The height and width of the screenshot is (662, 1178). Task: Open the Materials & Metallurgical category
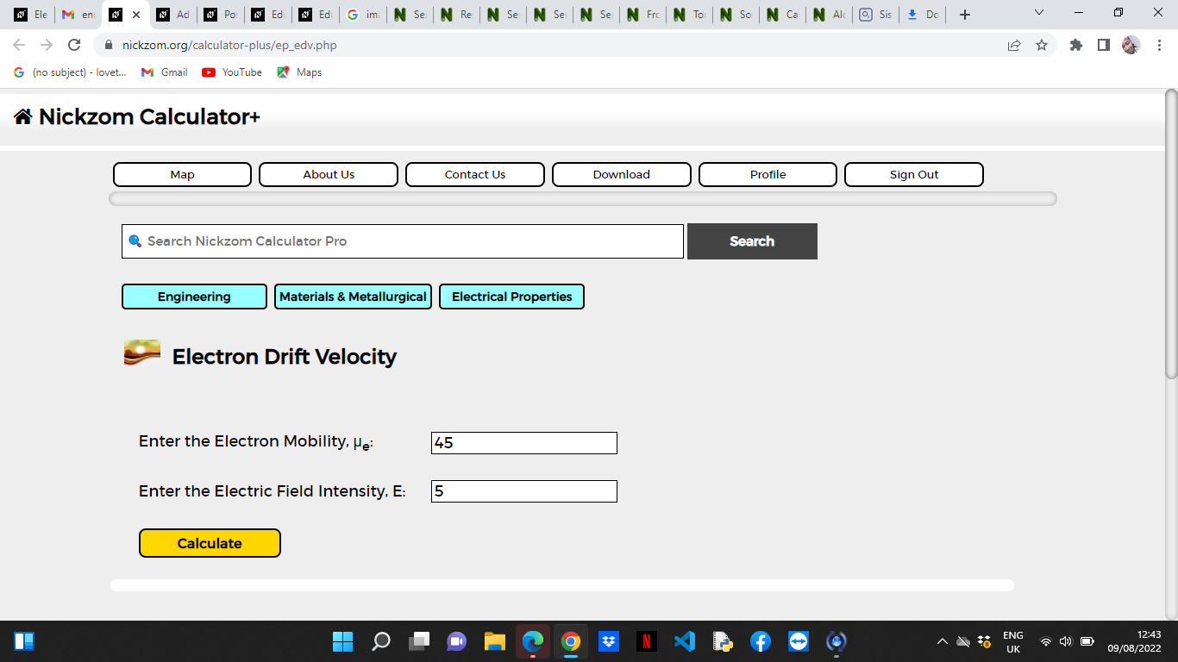pos(353,297)
